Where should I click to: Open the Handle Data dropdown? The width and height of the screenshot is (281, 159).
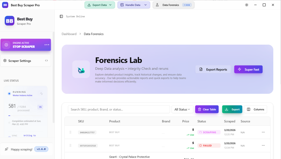134,5
